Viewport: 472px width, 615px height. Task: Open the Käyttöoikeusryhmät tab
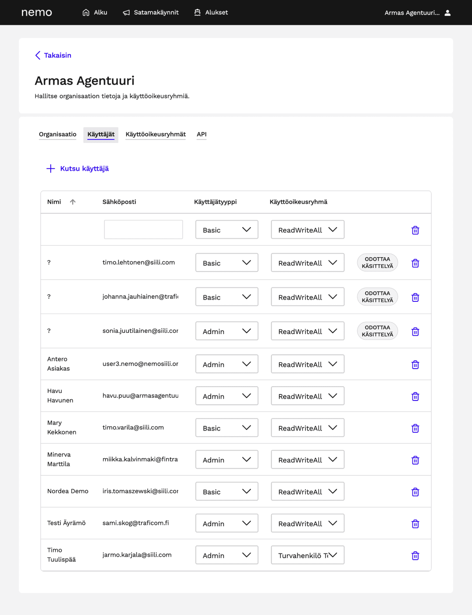(x=156, y=135)
